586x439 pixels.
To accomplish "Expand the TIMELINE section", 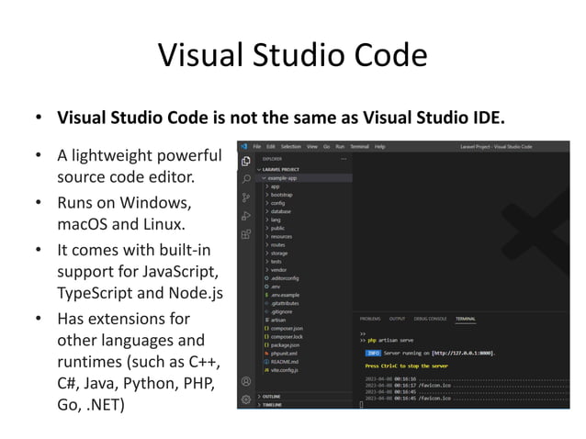I will (274, 404).
